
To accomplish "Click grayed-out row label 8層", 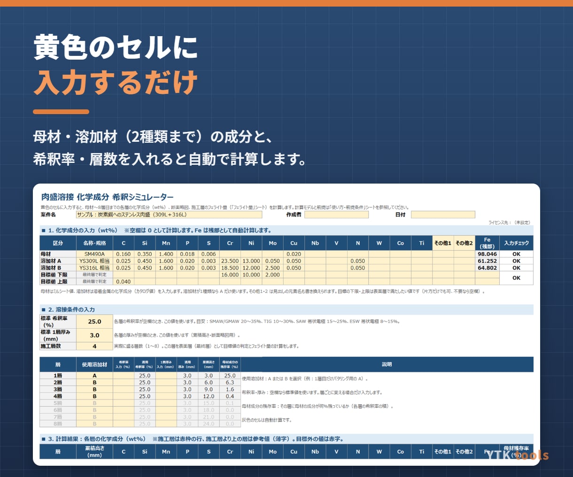I will tap(58, 424).
